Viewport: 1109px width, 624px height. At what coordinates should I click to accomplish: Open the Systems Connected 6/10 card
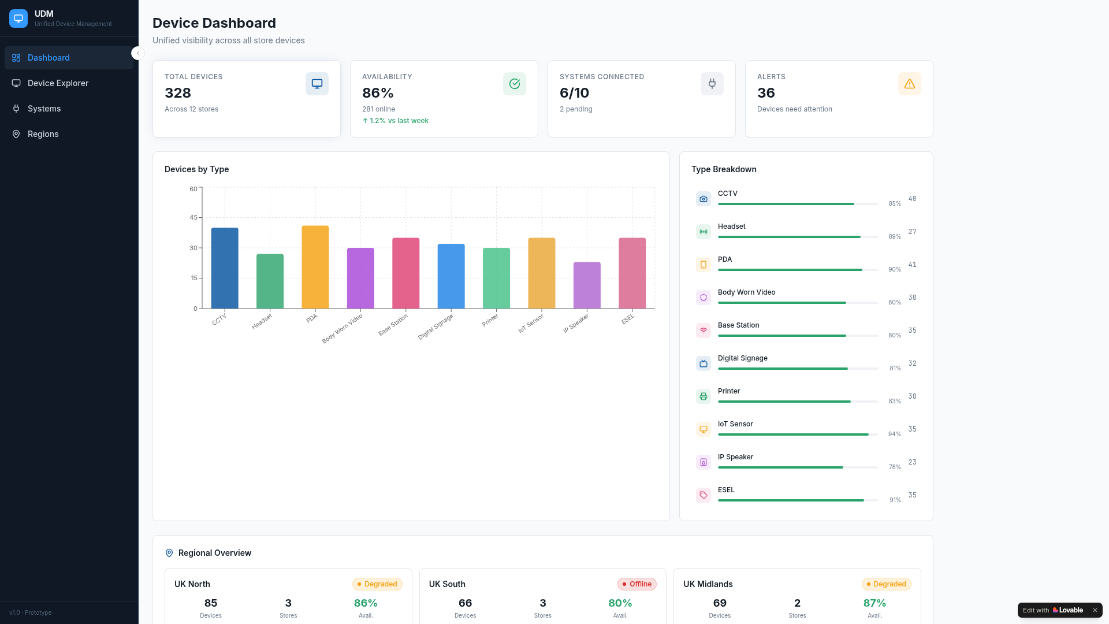[642, 99]
